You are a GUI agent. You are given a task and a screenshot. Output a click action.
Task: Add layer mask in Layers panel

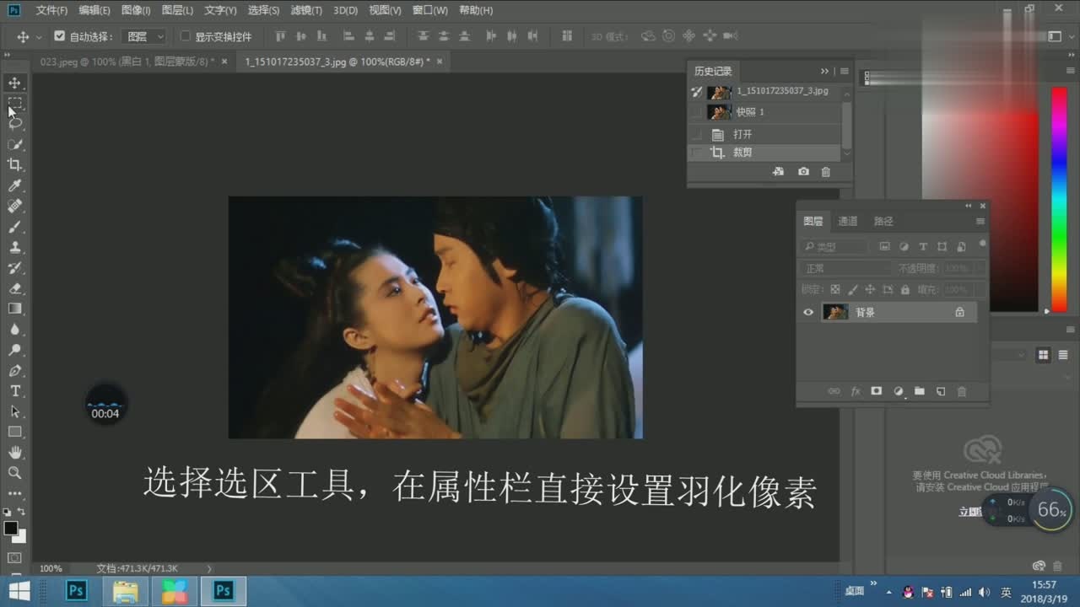coord(877,391)
